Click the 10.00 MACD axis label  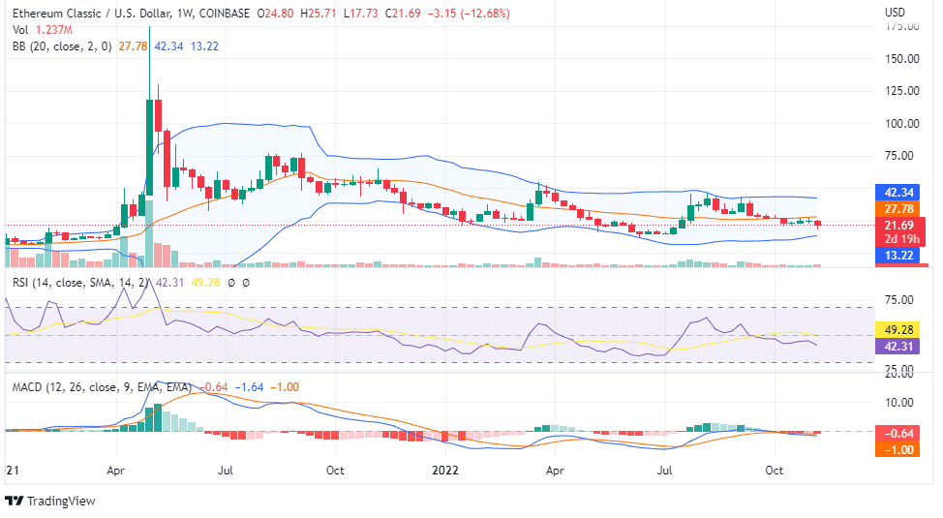tap(899, 403)
